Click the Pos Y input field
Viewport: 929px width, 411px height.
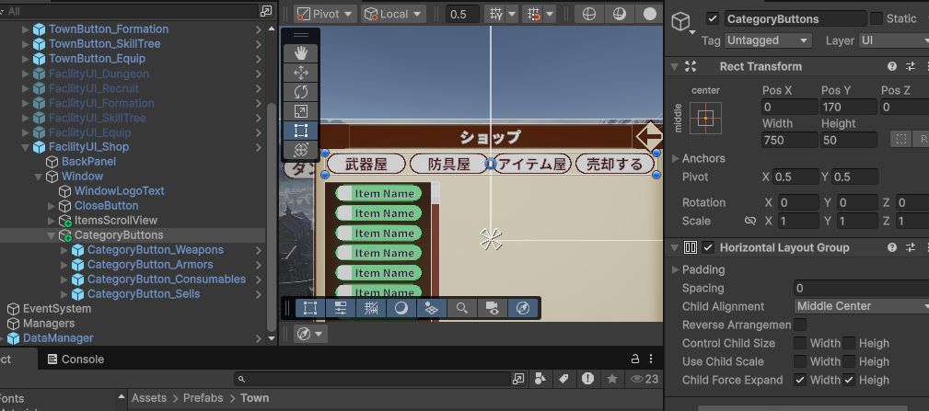[x=847, y=107]
